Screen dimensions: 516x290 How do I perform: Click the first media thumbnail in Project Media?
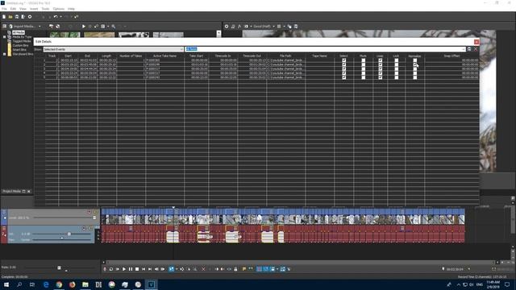(x=64, y=35)
